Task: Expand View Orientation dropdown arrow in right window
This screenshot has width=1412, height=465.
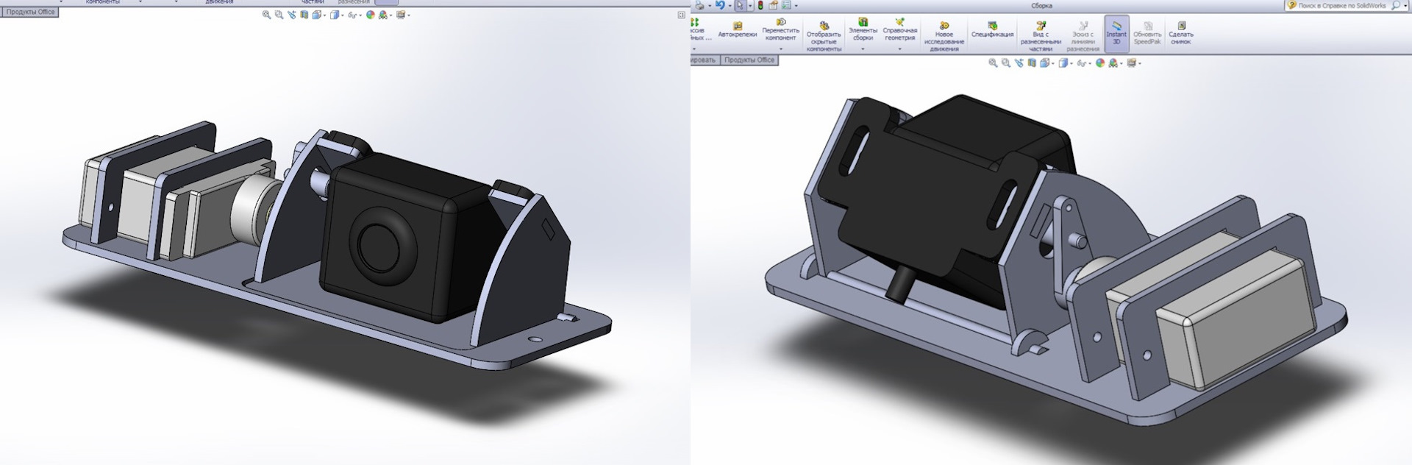Action: (x=1053, y=63)
